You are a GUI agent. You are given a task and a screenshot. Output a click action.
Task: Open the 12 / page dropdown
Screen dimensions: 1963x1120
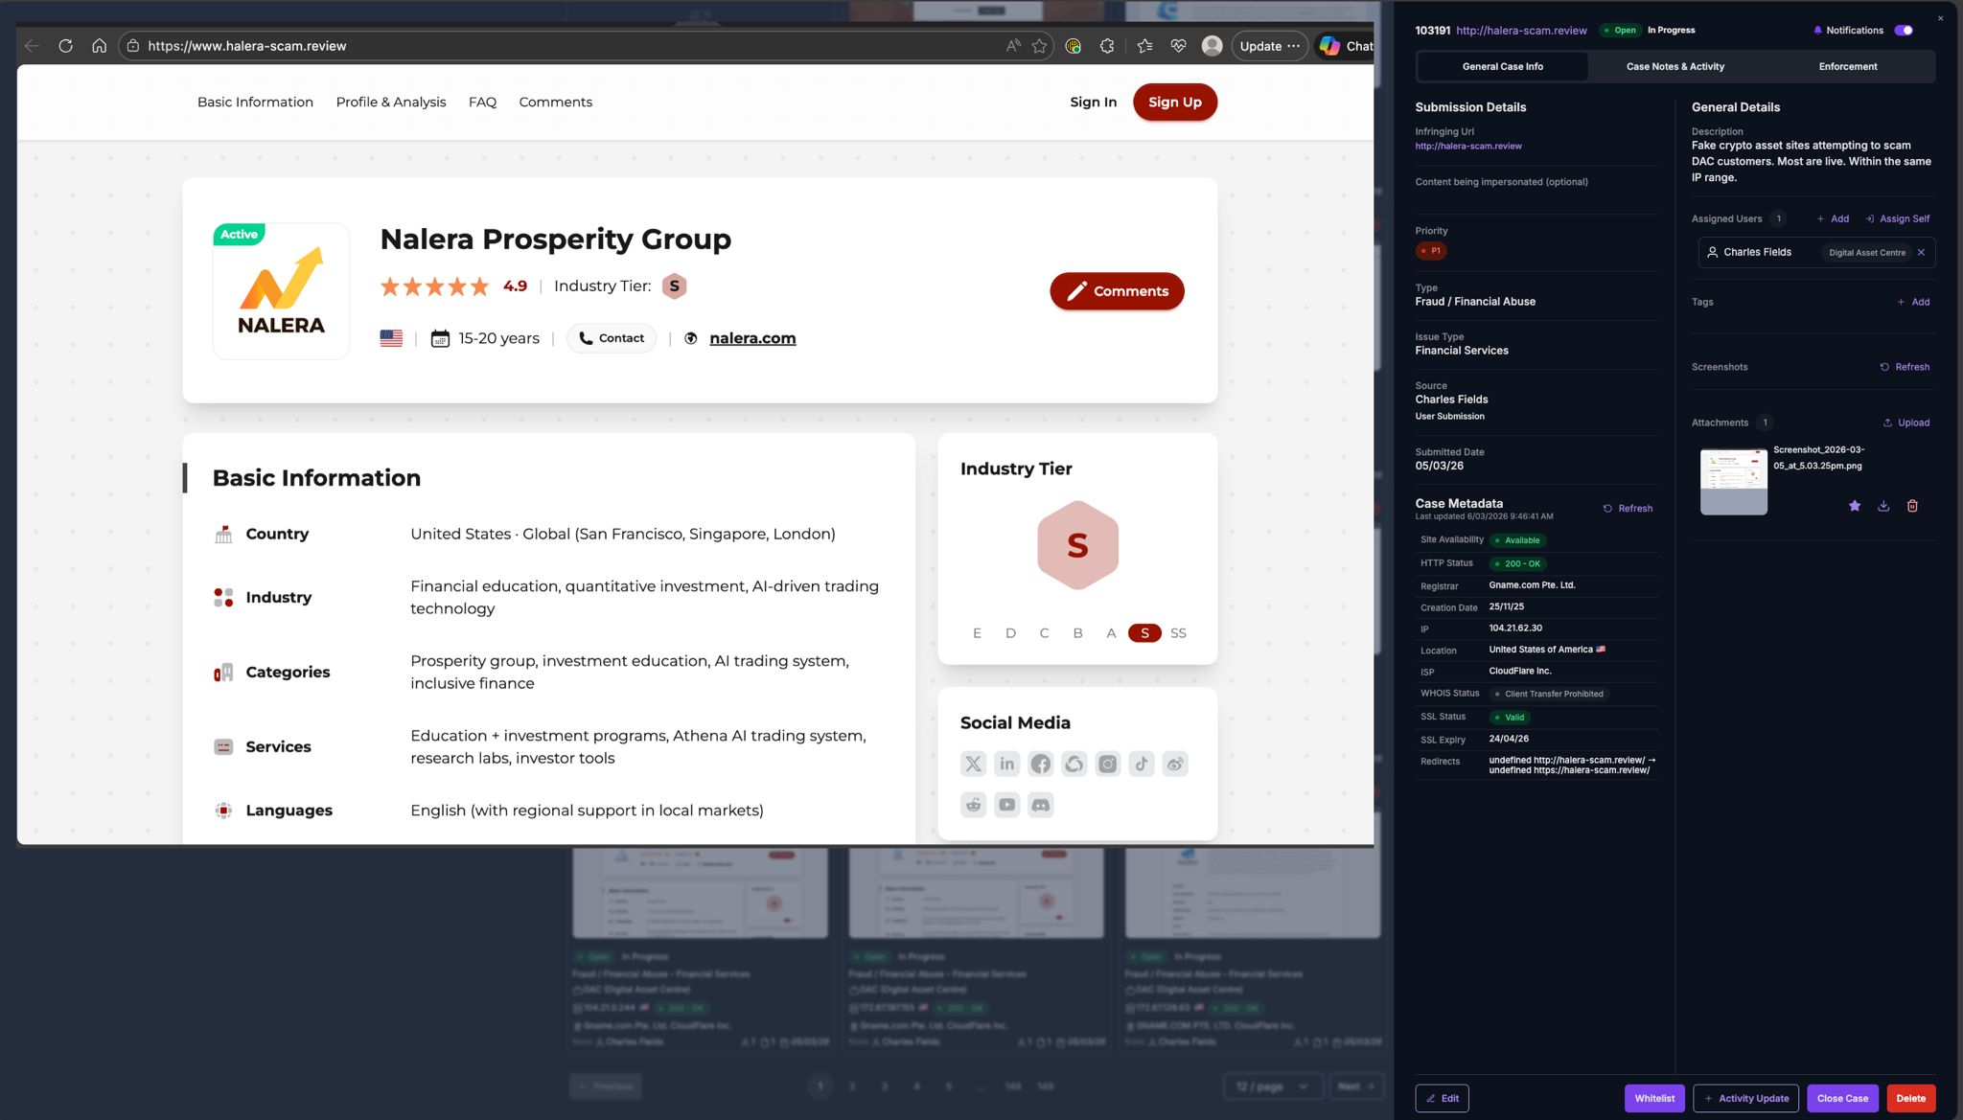(x=1272, y=1086)
